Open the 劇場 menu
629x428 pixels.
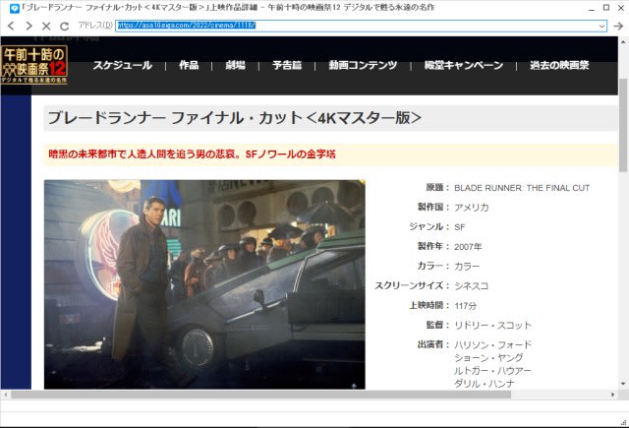point(235,65)
